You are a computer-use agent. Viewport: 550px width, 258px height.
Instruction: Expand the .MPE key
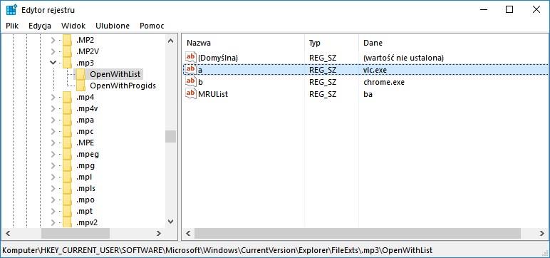pos(53,143)
